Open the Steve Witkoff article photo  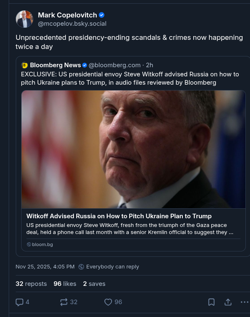133,149
